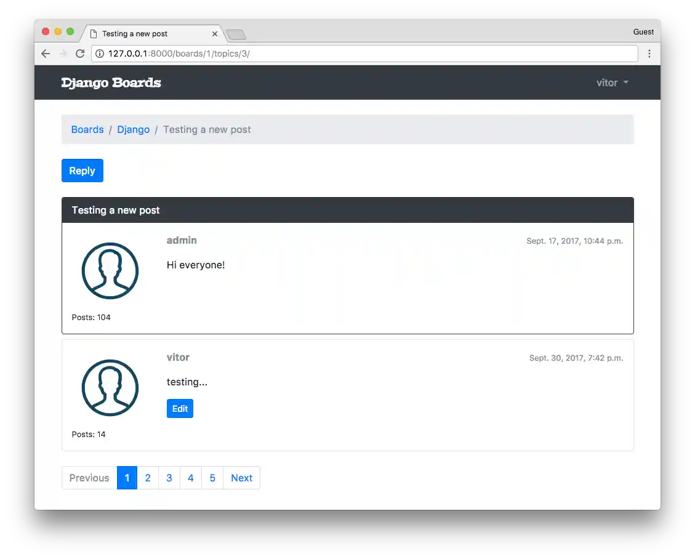
Task: Click the browser forward arrow
Action: [63, 54]
